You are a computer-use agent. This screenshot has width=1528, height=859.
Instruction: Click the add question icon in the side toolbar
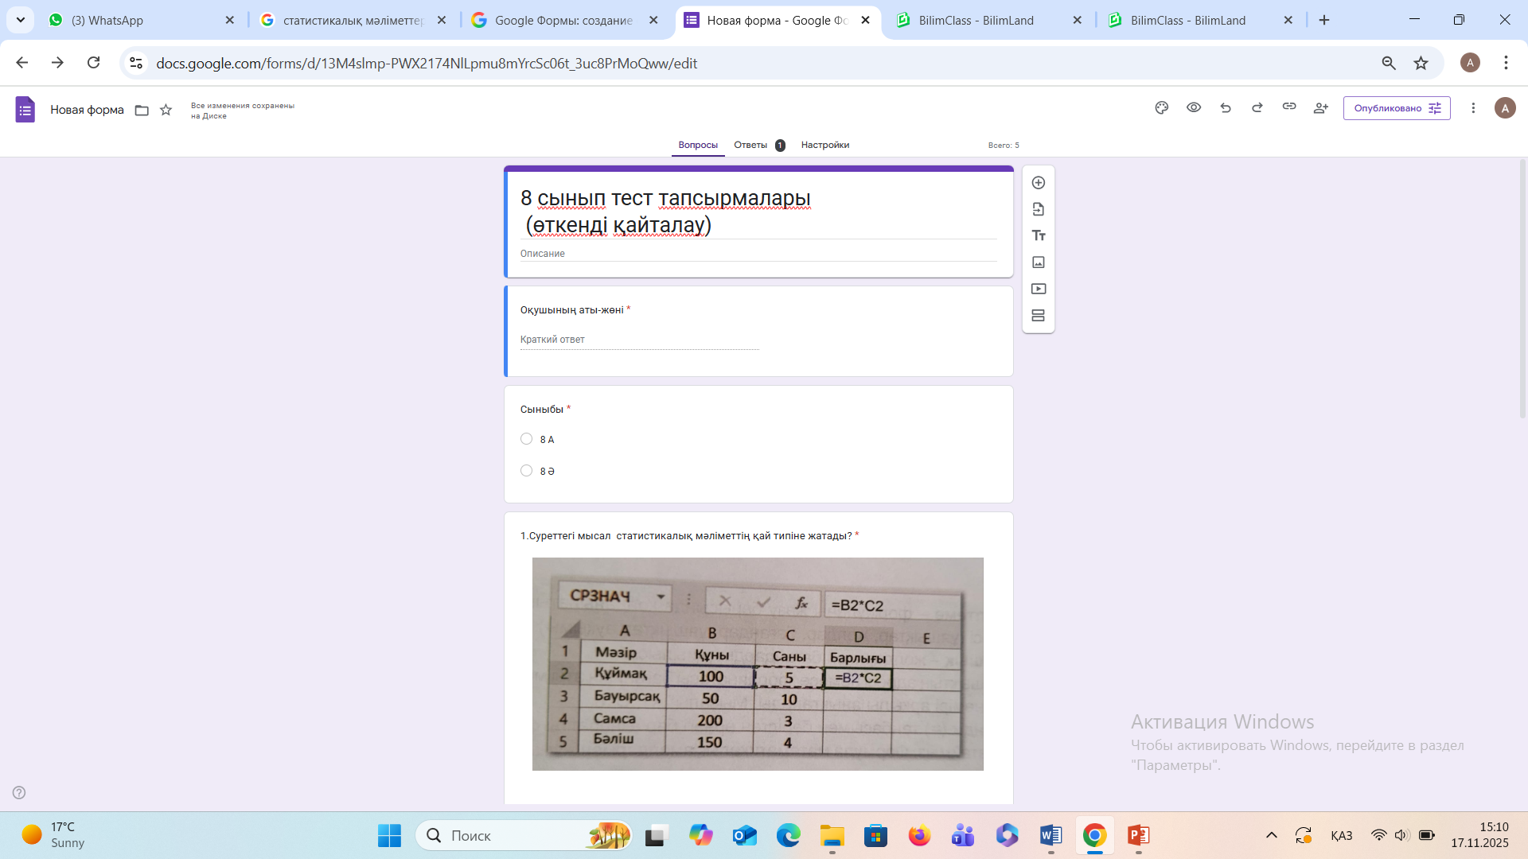[1039, 183]
